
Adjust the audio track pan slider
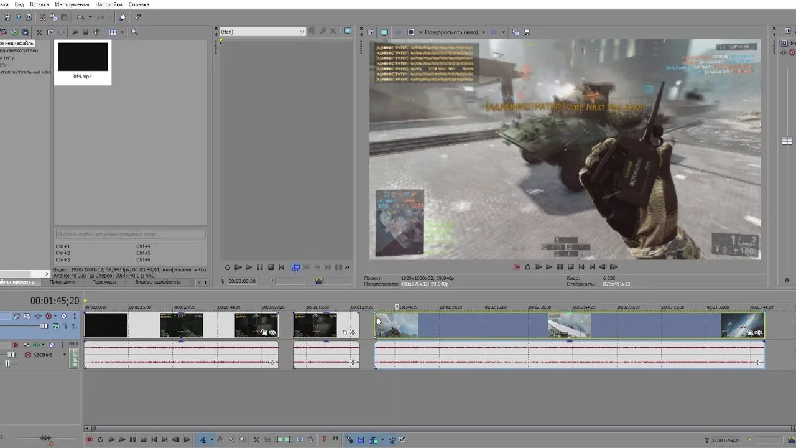(7, 363)
